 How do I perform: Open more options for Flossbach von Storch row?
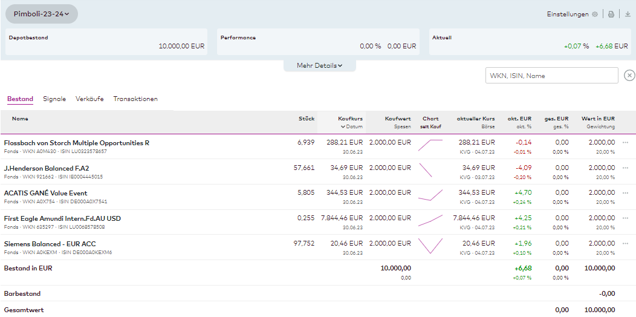point(625,142)
